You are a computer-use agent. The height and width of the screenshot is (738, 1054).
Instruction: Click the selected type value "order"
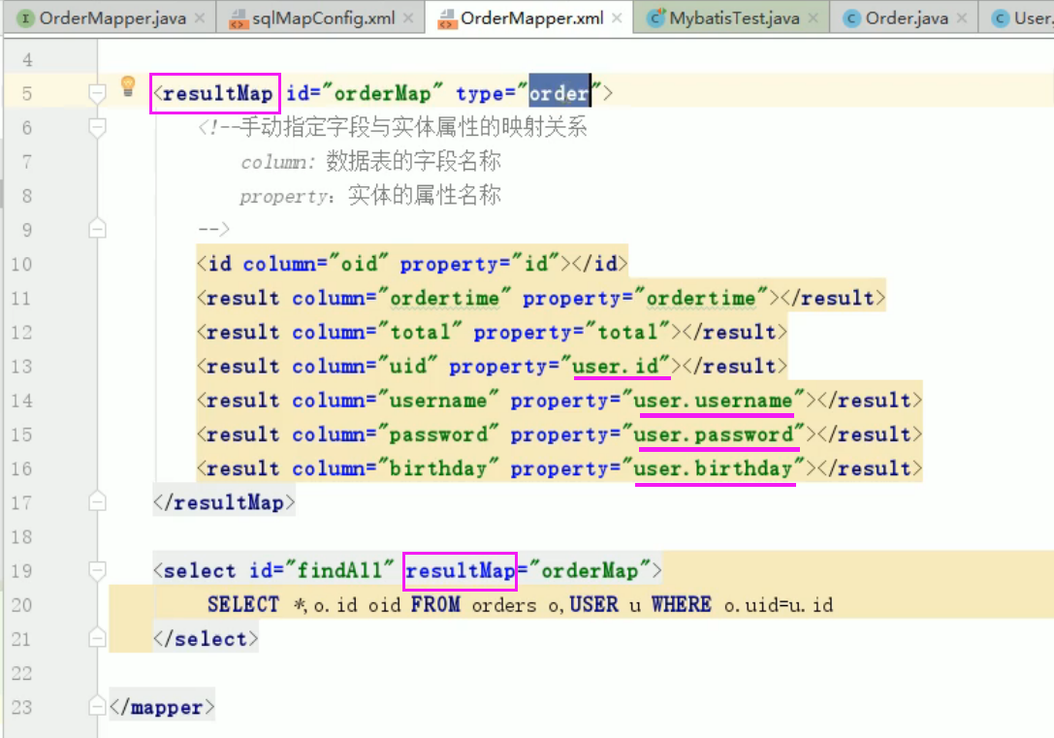[559, 93]
